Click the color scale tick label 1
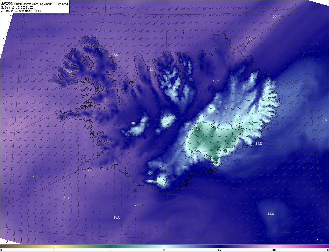329x252 pixels. [x=55, y=250]
